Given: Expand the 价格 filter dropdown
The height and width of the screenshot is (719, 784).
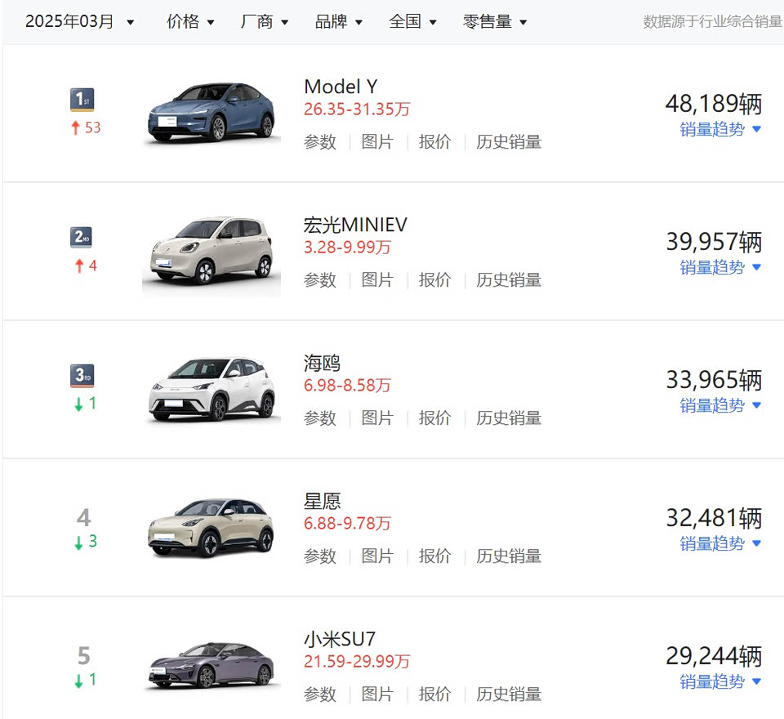Looking at the screenshot, I should [190, 22].
